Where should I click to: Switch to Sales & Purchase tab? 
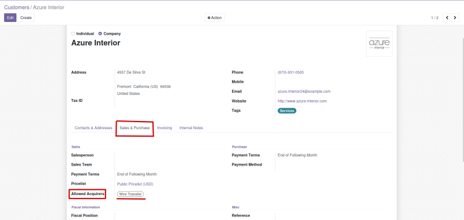coord(135,128)
